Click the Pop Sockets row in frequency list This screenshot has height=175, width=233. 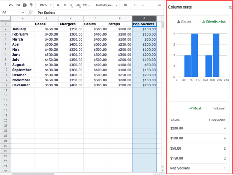pos(198,168)
